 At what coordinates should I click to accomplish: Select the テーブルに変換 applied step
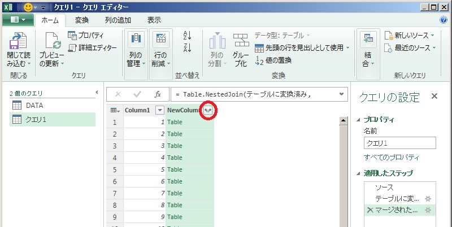(x=399, y=198)
